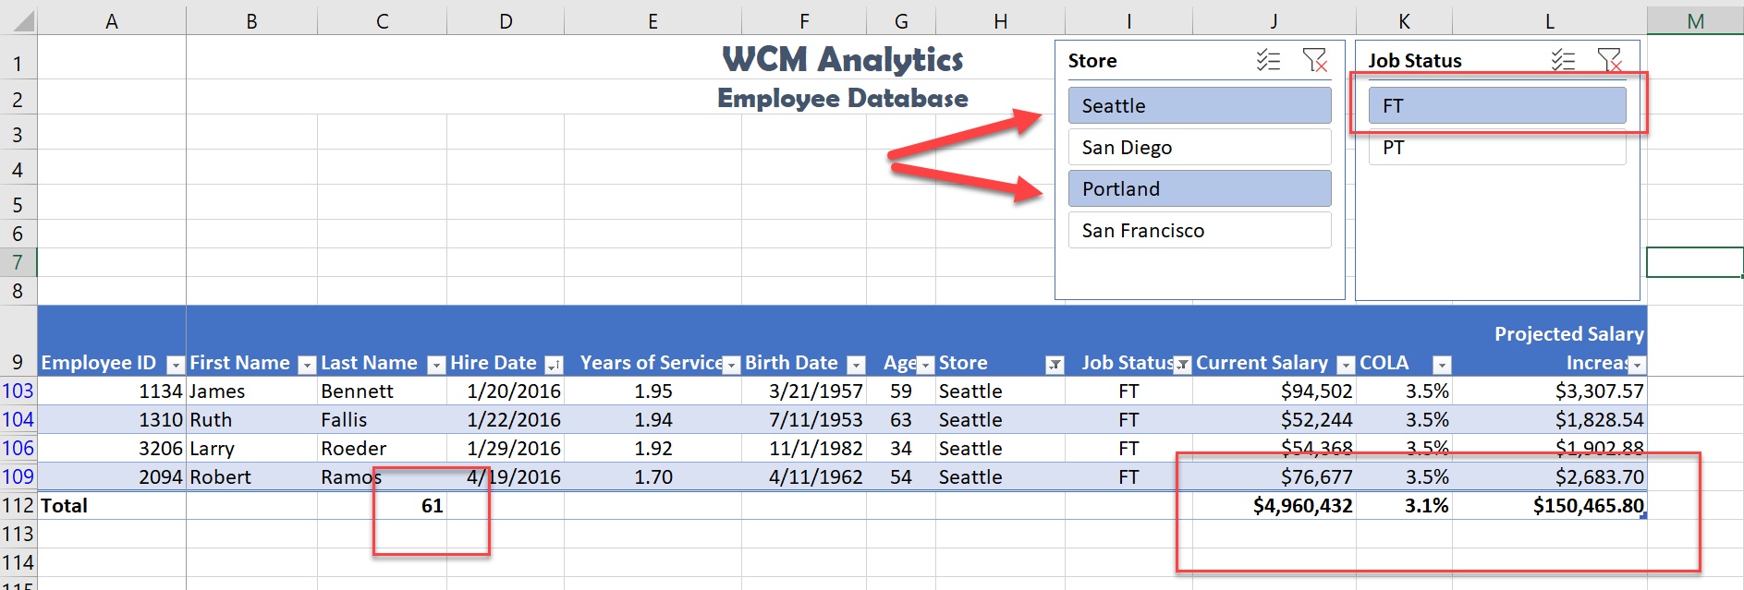This screenshot has height=590, width=1744.
Task: Click last name cell Fallis
Action: pos(382,419)
